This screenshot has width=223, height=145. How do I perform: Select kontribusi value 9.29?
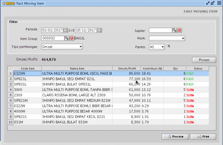pyautogui.click(x=152, y=106)
